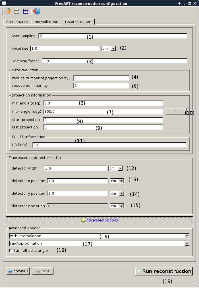Screen dimensions: 199x288
Task: Open the detector z position unit dropdown
Action: point(117,206)
